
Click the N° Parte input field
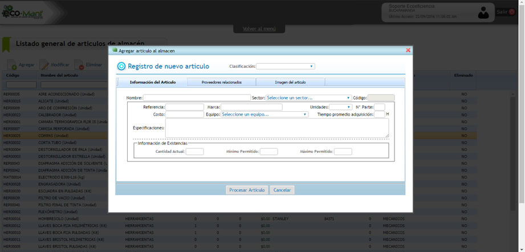tap(380, 107)
